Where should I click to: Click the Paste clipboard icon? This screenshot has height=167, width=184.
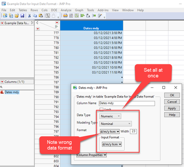click(x=40, y=16)
